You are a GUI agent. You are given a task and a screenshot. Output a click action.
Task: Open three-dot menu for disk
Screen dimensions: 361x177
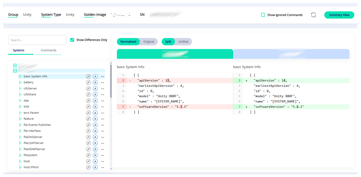tap(103, 107)
